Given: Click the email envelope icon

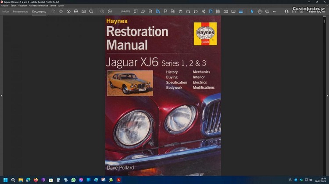Looking at the screenshot, I should pyautogui.click(x=83, y=11).
